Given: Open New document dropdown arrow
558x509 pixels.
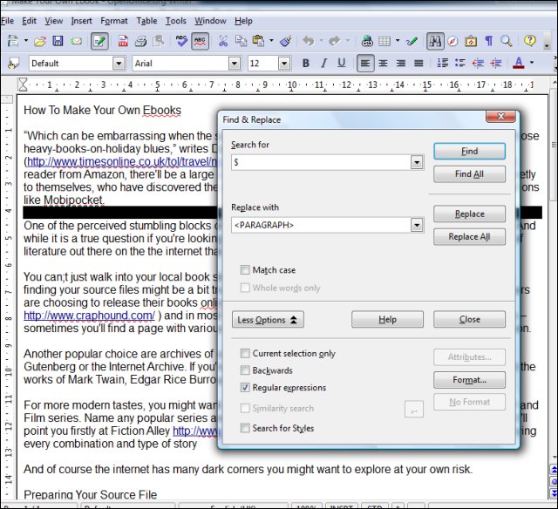Looking at the screenshot, I should pos(26,41).
